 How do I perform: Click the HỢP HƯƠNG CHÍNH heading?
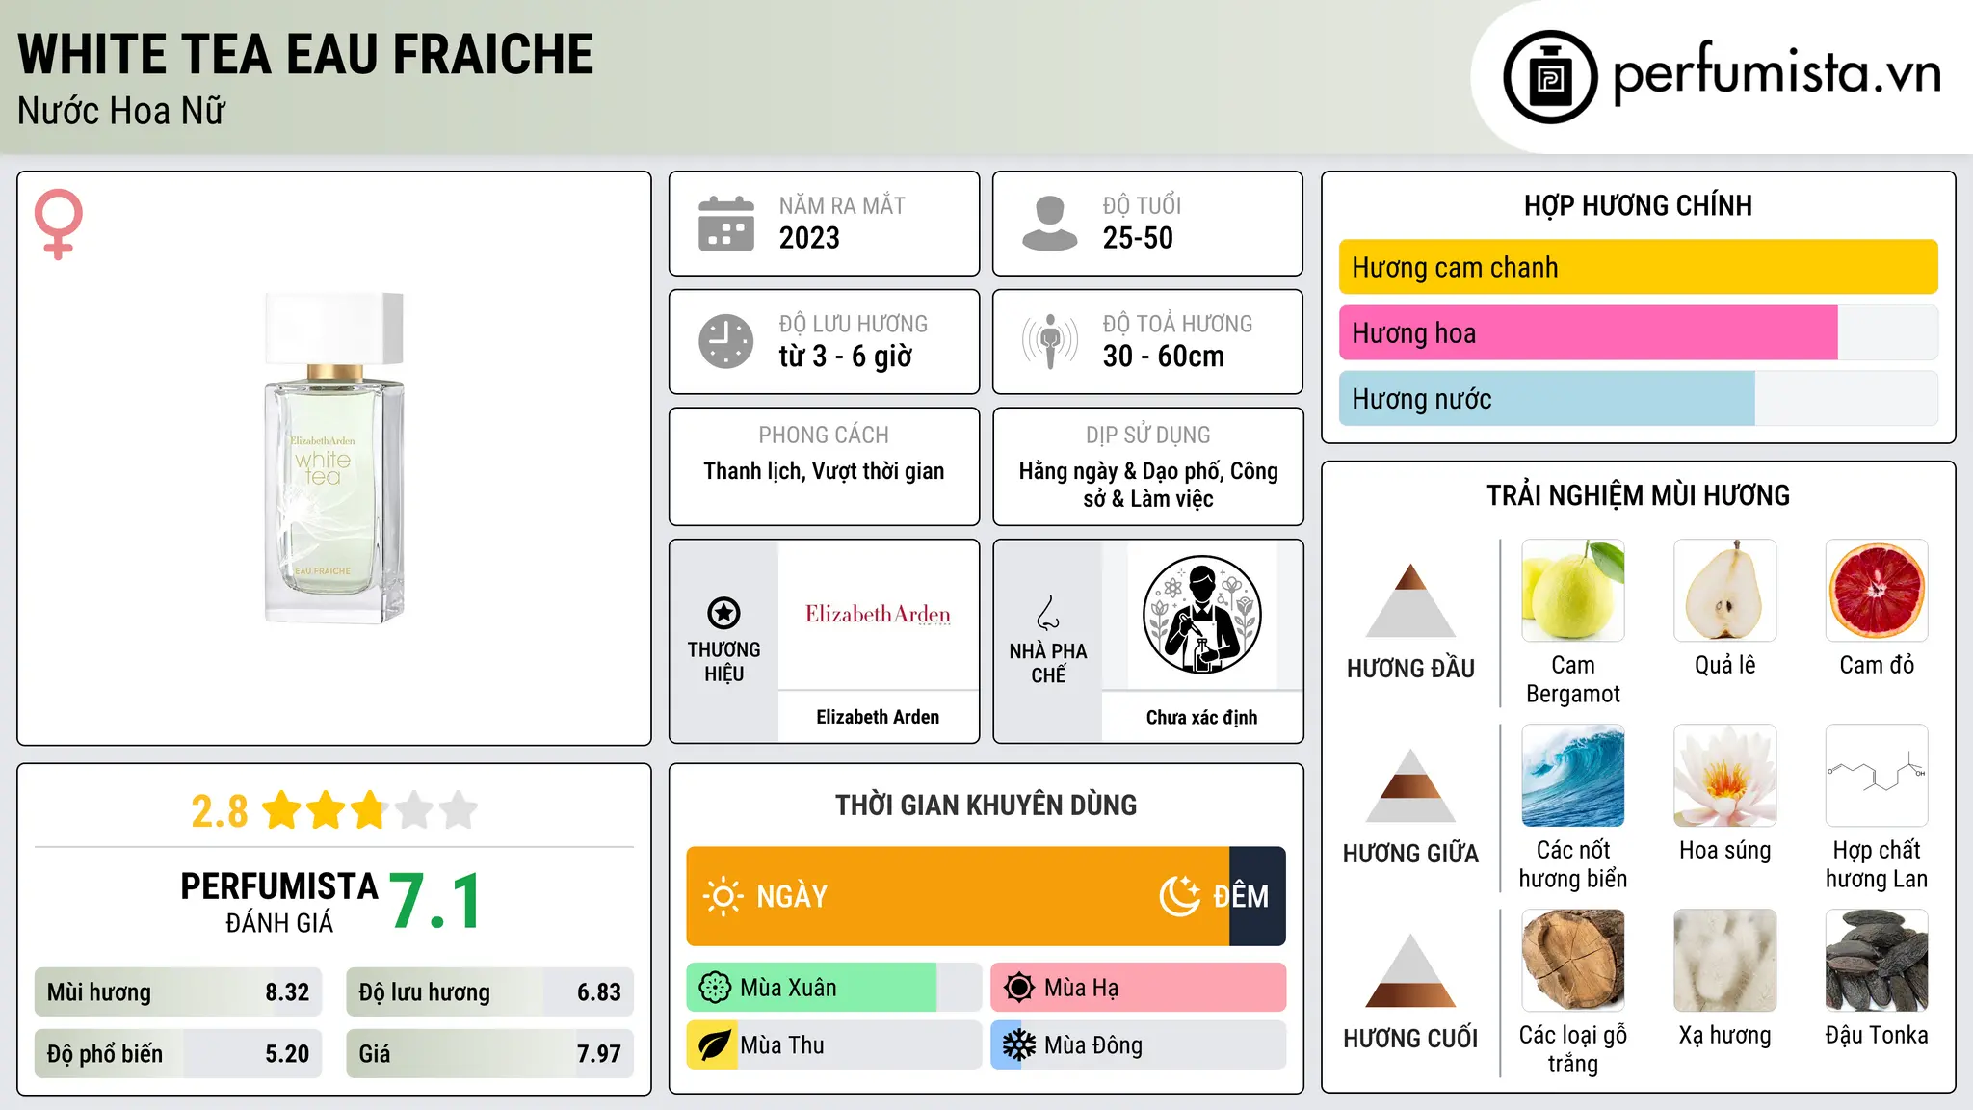tap(1638, 205)
